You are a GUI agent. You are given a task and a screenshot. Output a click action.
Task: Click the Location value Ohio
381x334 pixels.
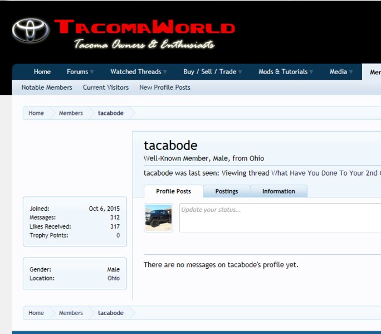tap(114, 278)
